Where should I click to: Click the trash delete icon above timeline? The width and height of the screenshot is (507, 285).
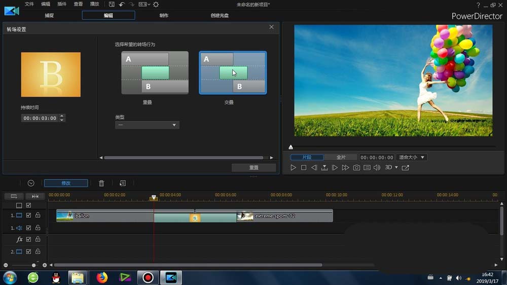pyautogui.click(x=101, y=183)
